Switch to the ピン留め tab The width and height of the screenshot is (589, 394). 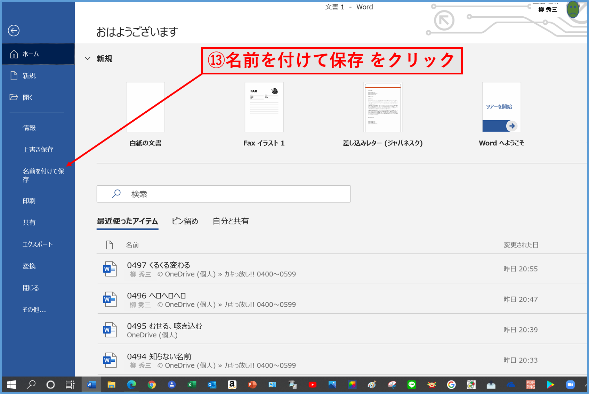pyautogui.click(x=185, y=221)
